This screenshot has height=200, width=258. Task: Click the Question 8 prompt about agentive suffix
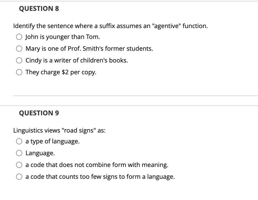click(x=110, y=26)
